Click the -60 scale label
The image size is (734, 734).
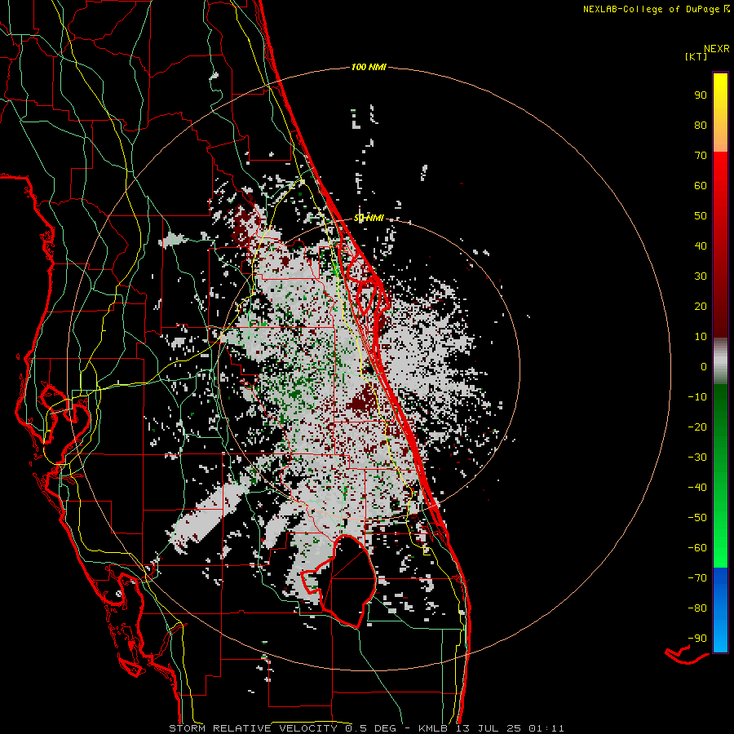697,548
